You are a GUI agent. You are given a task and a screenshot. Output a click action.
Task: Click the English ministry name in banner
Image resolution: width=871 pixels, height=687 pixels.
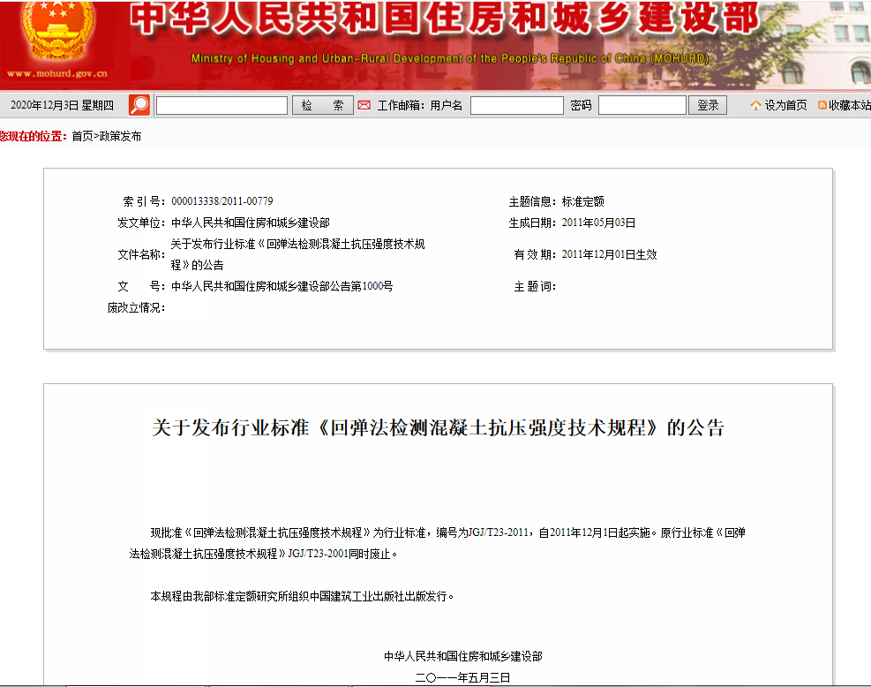pos(450,58)
